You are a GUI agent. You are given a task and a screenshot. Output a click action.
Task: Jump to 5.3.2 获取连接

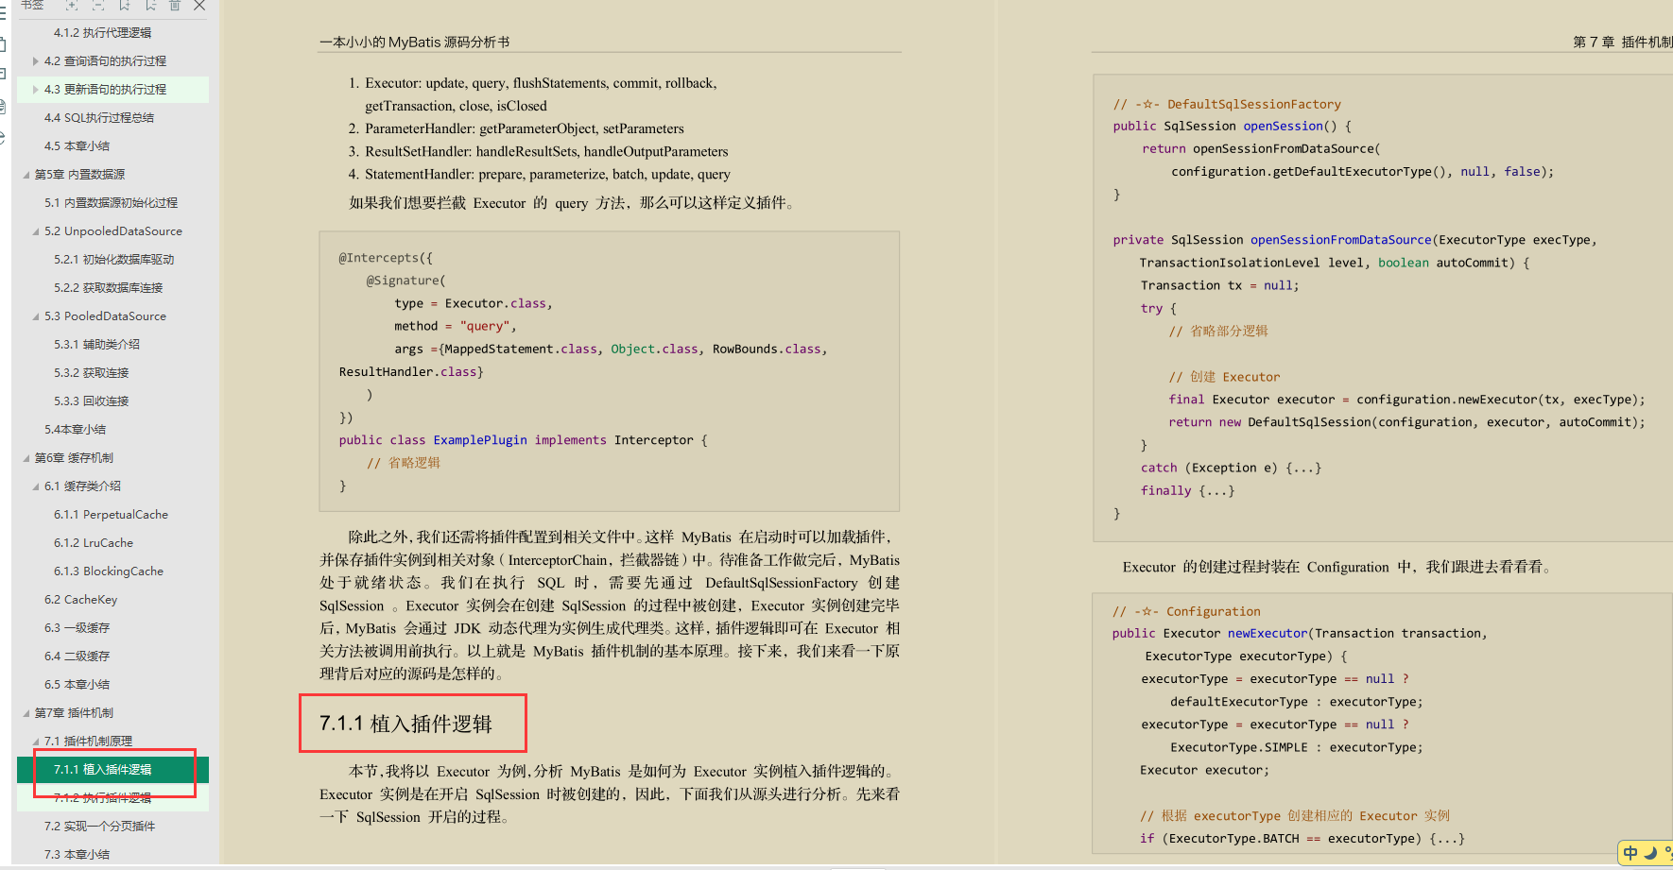pyautogui.click(x=91, y=373)
